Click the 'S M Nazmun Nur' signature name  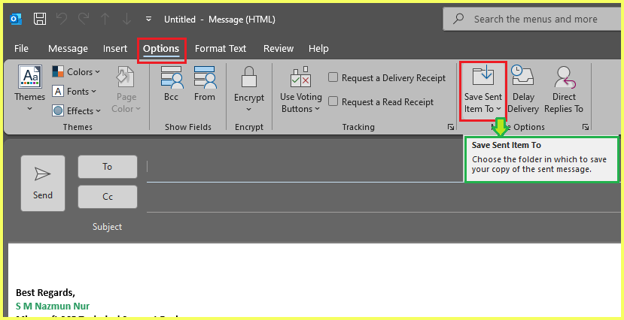tap(53, 306)
